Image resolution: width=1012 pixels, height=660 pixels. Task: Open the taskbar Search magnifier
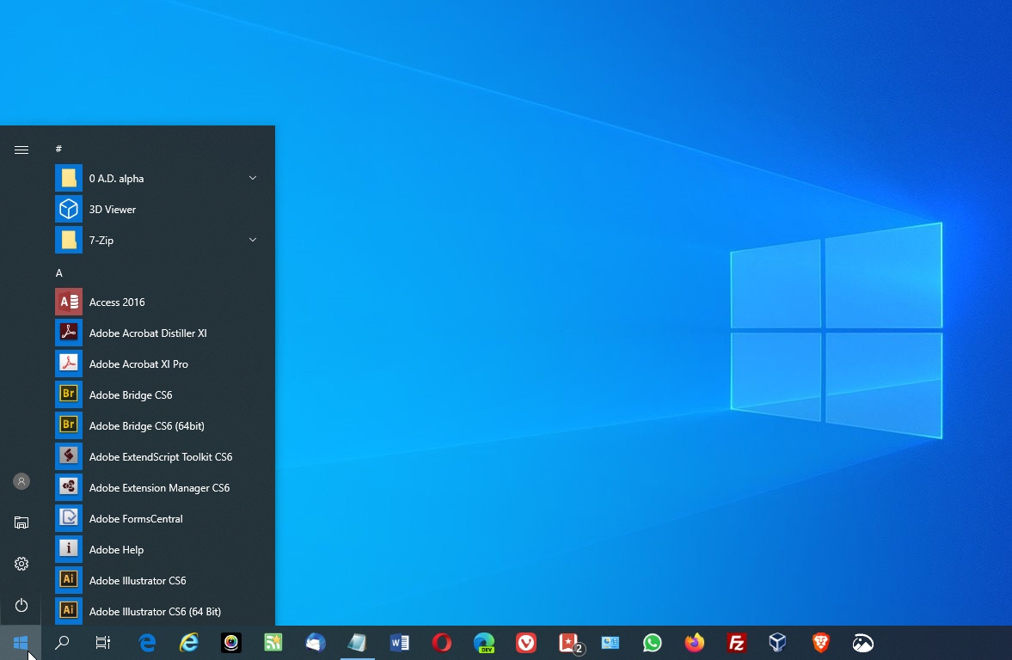coord(62,643)
